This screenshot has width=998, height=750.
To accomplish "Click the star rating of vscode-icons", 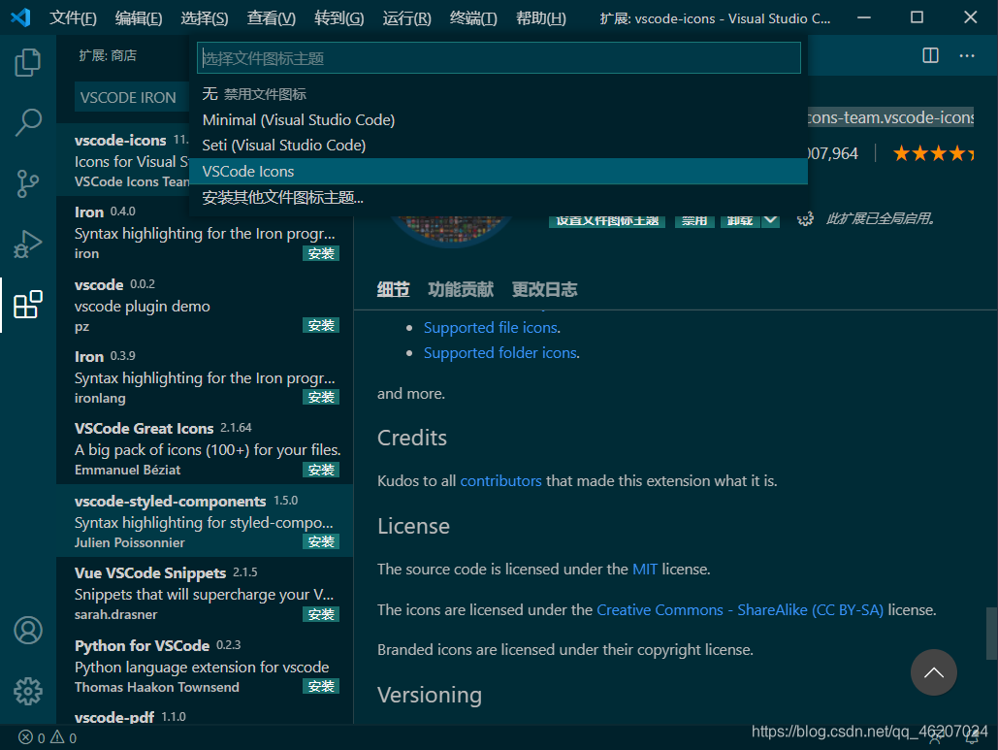I will point(933,153).
